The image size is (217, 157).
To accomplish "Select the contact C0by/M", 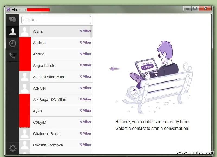I will (x=40, y=122).
